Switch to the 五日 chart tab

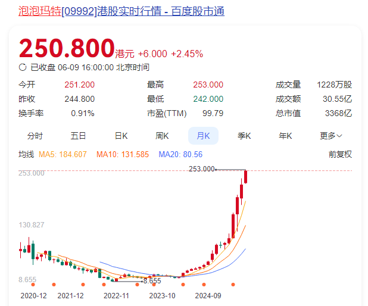coord(78,136)
